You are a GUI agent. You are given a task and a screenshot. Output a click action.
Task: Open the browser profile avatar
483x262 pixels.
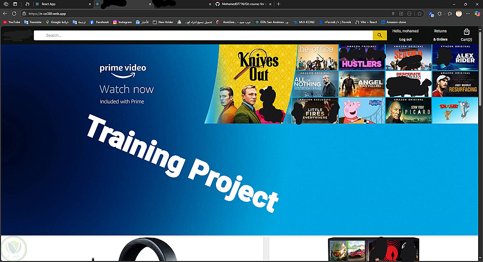point(459,14)
